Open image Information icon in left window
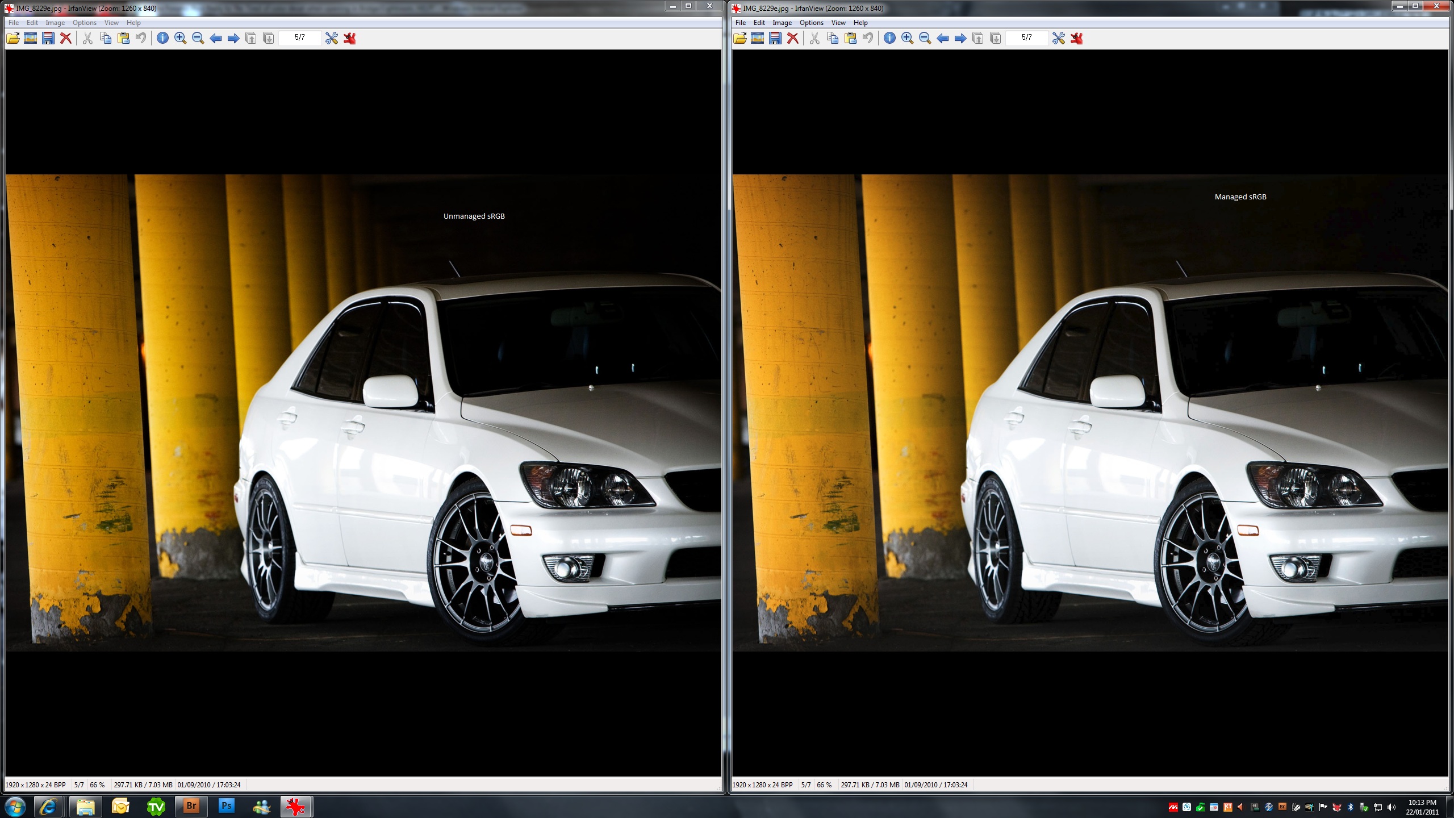 (162, 38)
